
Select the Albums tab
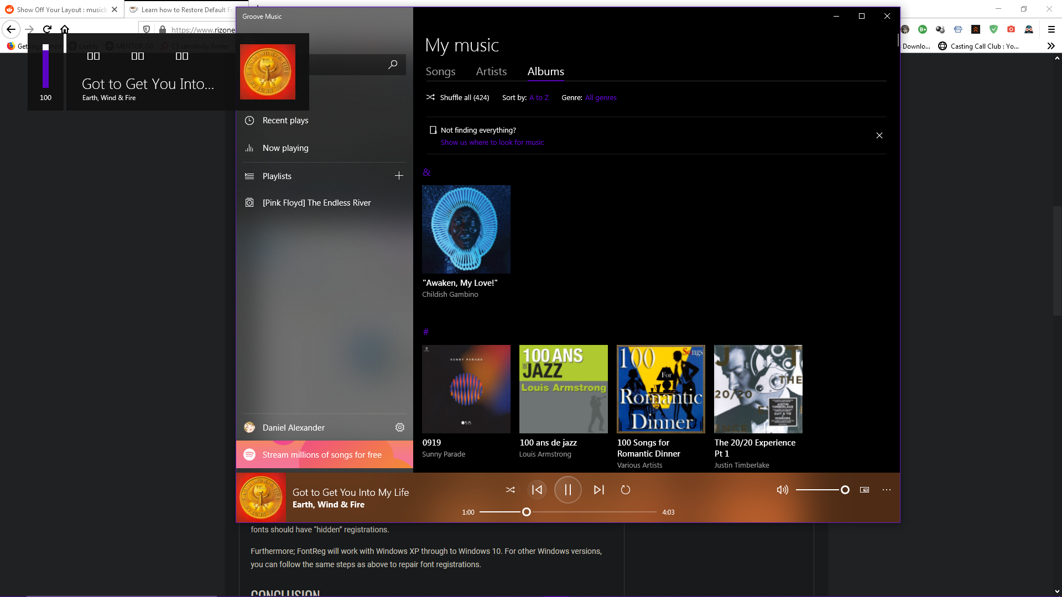(x=545, y=71)
